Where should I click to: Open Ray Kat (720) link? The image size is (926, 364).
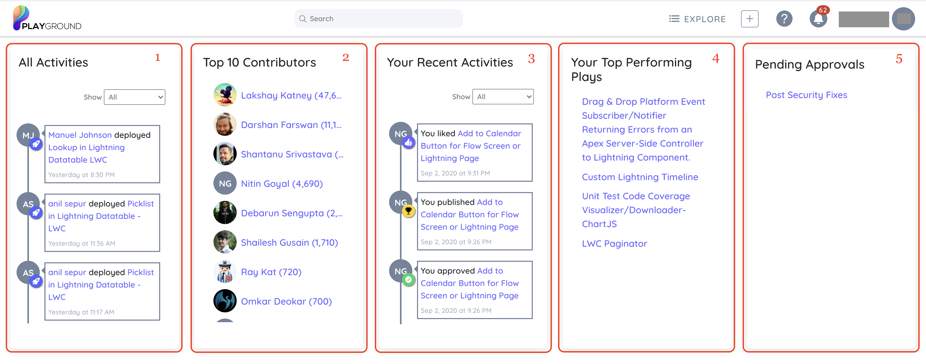pyautogui.click(x=271, y=272)
